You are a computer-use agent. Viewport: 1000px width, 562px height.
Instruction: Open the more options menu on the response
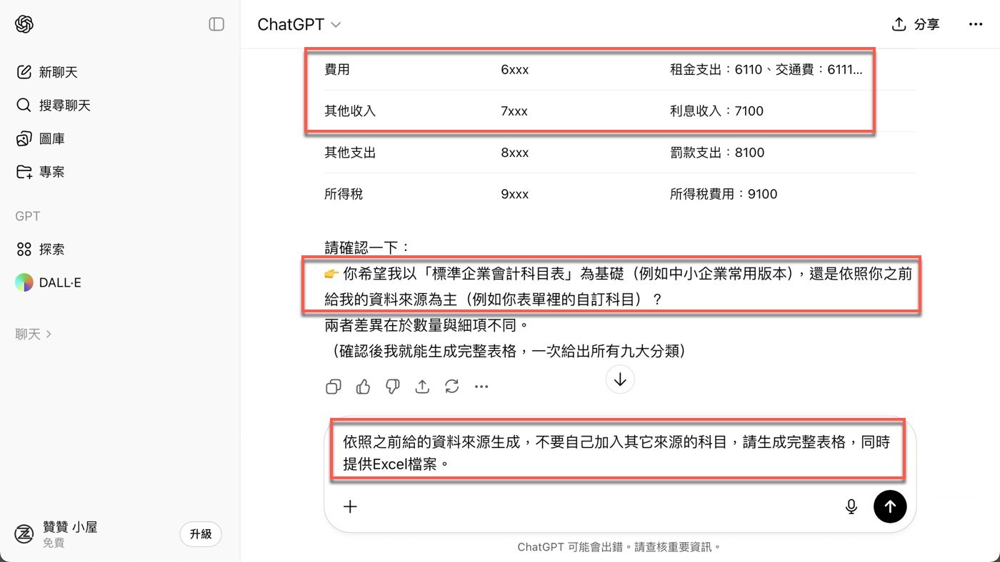tap(481, 386)
